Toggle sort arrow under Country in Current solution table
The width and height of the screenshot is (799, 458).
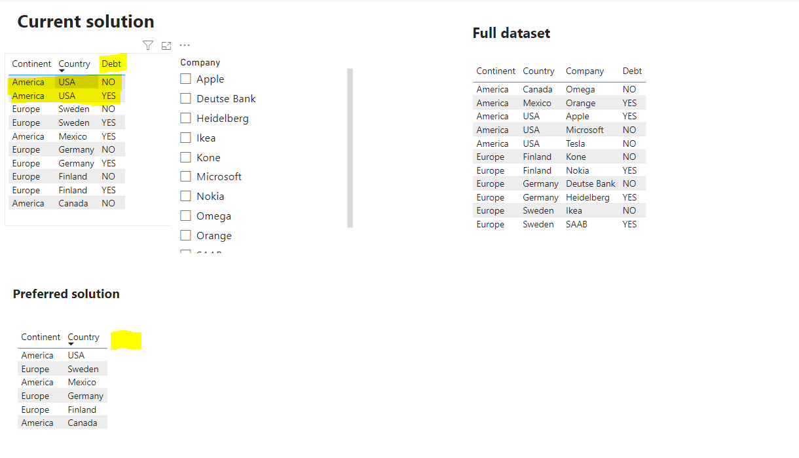click(62, 71)
